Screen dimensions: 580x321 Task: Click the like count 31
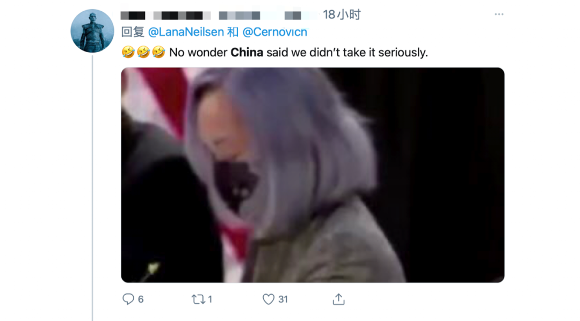coord(283,299)
